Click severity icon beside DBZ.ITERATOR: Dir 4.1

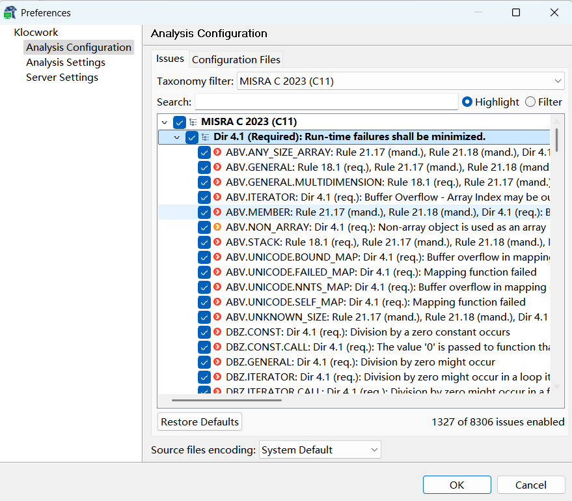(217, 377)
